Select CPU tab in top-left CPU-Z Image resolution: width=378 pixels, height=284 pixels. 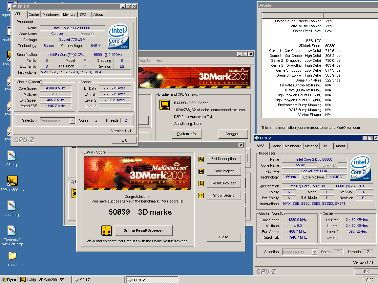tap(18, 14)
